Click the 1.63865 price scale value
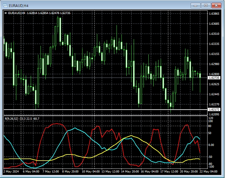 [x=214, y=14]
